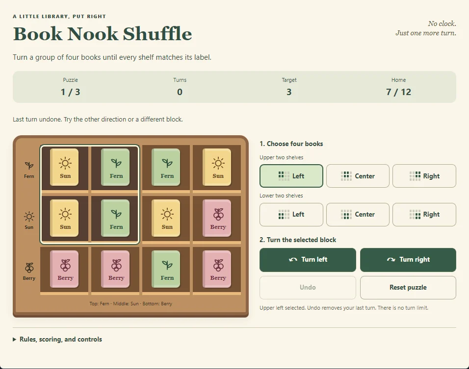
Task: Click the 'No clock. Just one more turn.' tagline
Action: [x=426, y=28]
